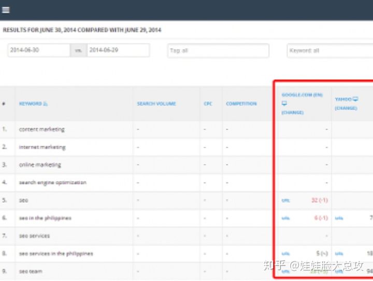373x281 pixels.
Task: Sort by Search Volume column header
Action: (156, 103)
